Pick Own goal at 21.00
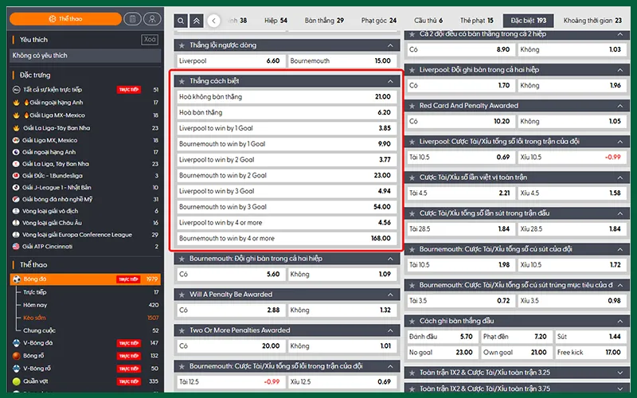This screenshot has height=398, width=637. point(516,353)
